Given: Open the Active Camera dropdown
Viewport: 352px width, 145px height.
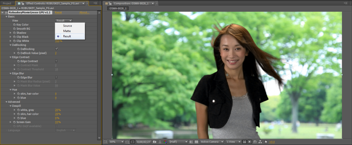Looking at the screenshot, I should 212,142.
